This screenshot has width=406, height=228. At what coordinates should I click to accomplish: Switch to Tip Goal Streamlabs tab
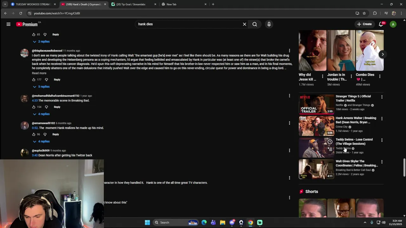pyautogui.click(x=133, y=4)
